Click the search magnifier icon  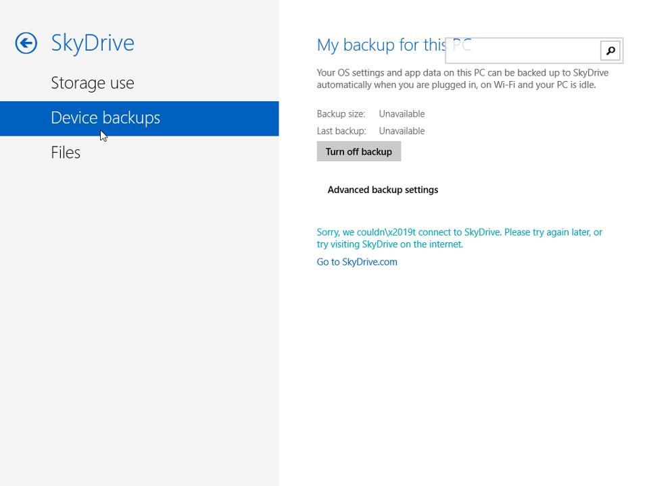610,51
